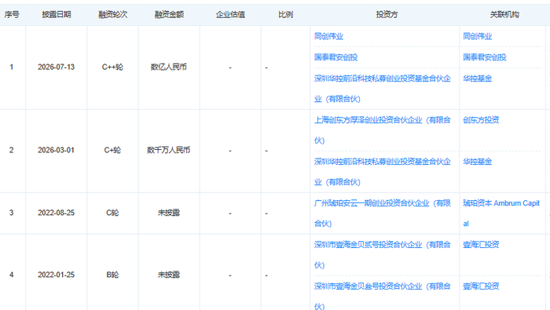Click the 序号 column header
This screenshot has width=550, height=310.
[12, 14]
